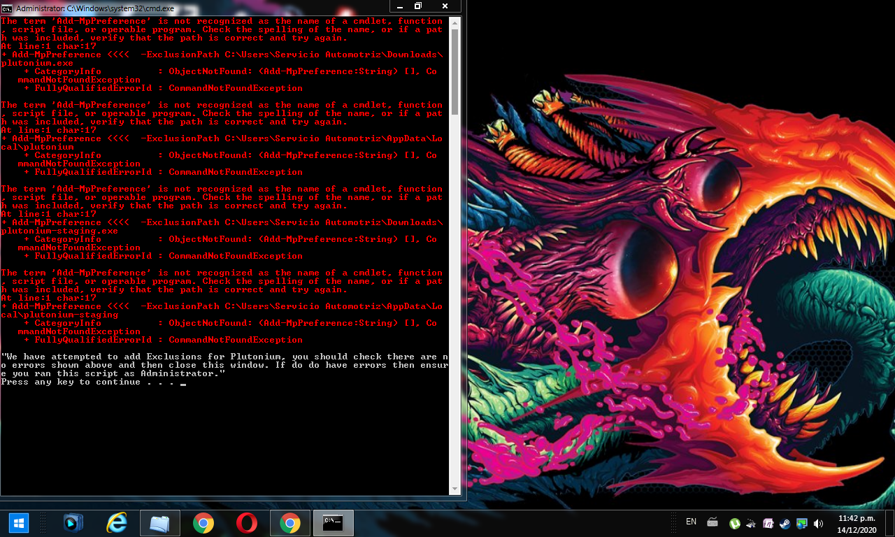895x537 pixels.
Task: Click the line reading 'plutonium.exe'
Action: coord(37,63)
